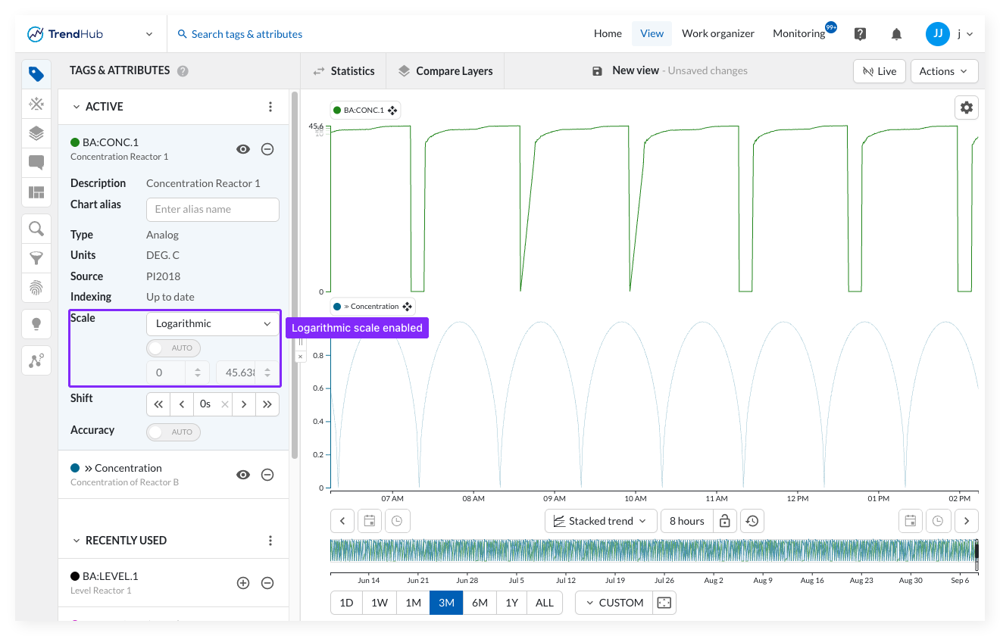Open the Work organizer tab
The width and height of the screenshot is (1000, 636).
pyautogui.click(x=718, y=33)
